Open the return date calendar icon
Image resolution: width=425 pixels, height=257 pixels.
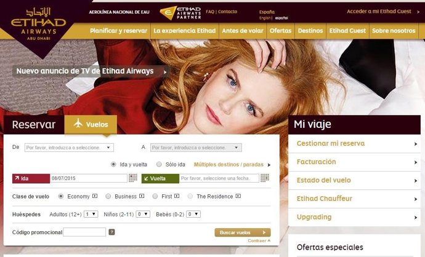[x=264, y=178]
